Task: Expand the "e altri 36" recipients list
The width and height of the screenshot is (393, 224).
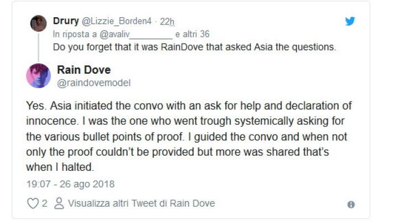Action: [x=193, y=33]
